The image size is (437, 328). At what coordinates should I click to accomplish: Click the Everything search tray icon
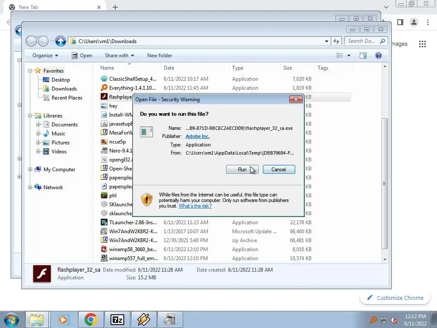click(373, 320)
